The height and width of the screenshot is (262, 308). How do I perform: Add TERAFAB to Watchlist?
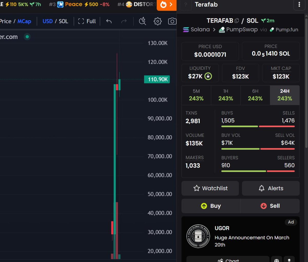(210, 188)
